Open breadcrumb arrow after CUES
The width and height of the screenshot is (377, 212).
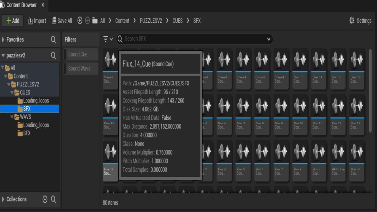[188, 21]
